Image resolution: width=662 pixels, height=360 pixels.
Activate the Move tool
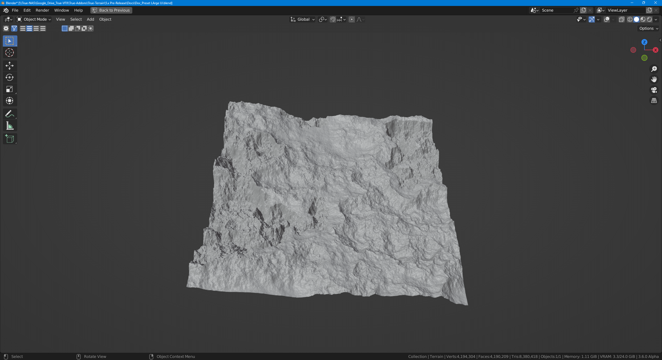[10, 66]
